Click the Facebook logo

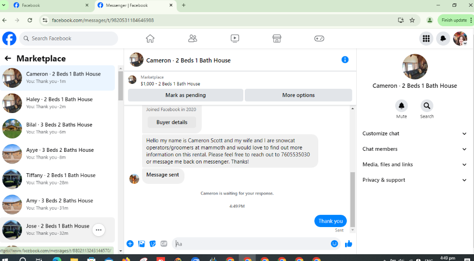(9, 39)
